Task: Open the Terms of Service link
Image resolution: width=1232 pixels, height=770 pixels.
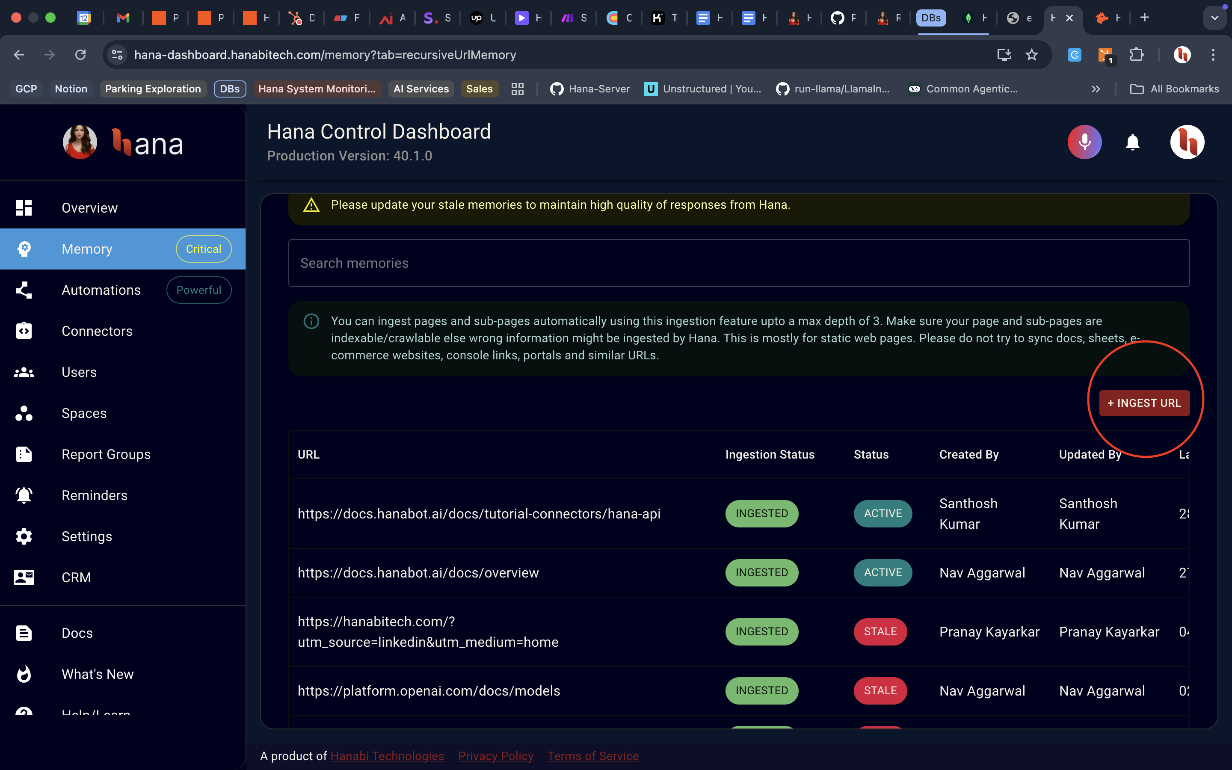Action: click(x=592, y=756)
